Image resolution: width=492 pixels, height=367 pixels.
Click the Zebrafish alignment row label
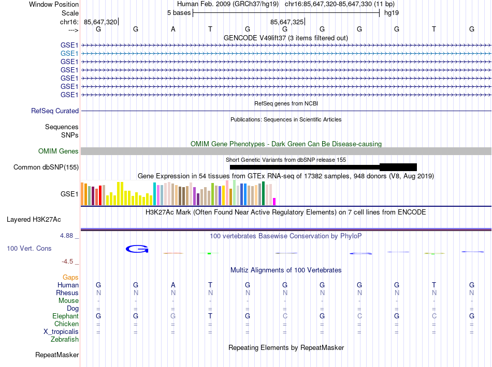pyautogui.click(x=65, y=340)
